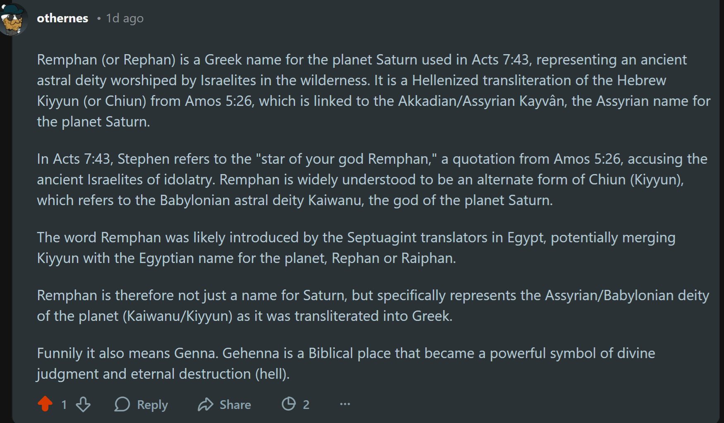Click the vote score number 1
The image size is (724, 423).
pos(64,404)
